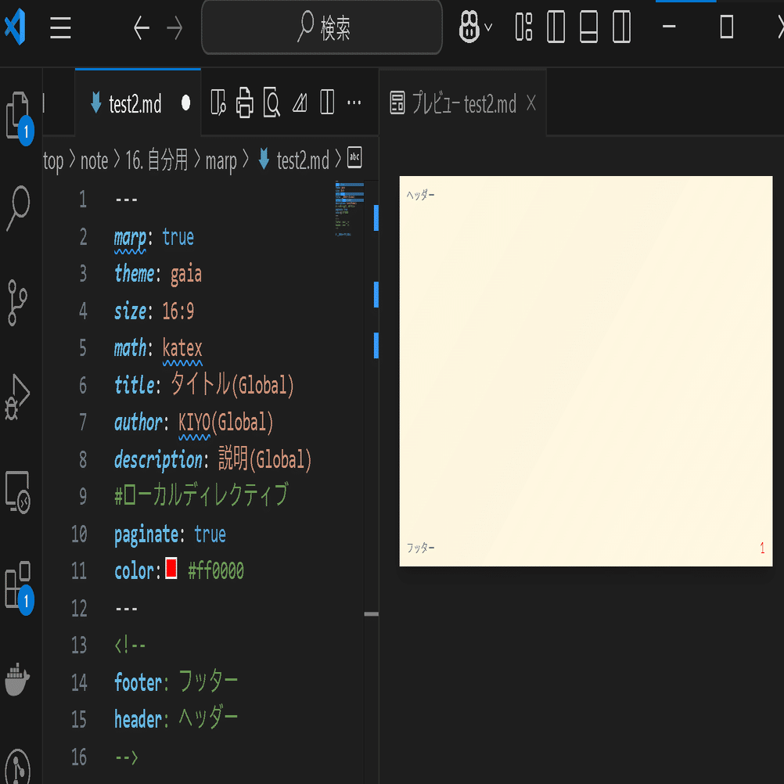The height and width of the screenshot is (784, 784).
Task: Open the Source Control view
Action: click(17, 303)
